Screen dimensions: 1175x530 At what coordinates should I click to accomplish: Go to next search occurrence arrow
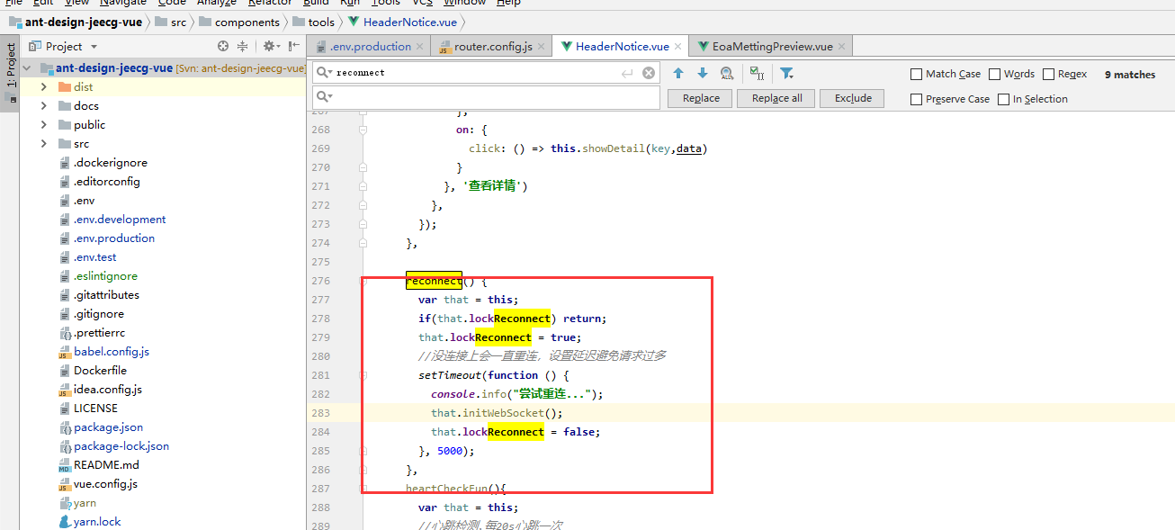(703, 73)
